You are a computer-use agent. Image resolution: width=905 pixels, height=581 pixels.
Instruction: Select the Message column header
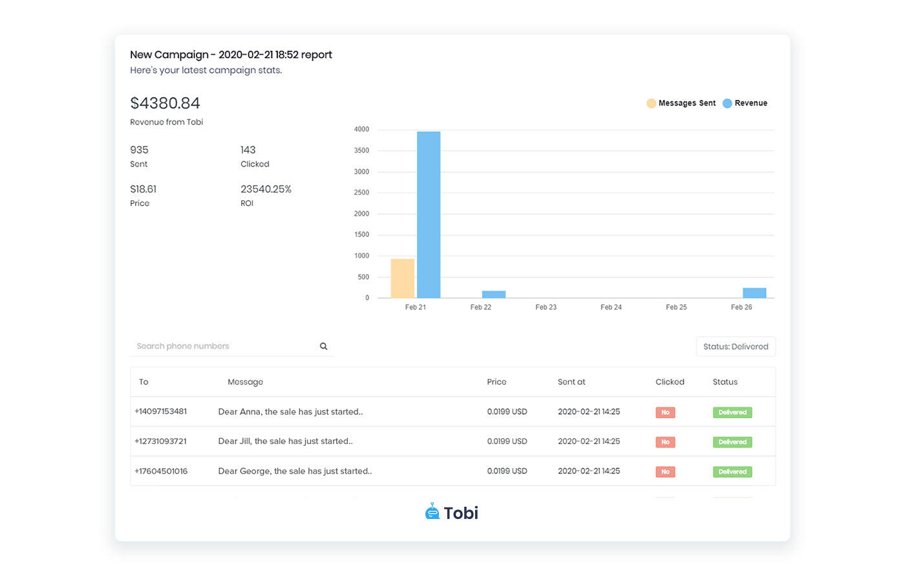coord(245,382)
